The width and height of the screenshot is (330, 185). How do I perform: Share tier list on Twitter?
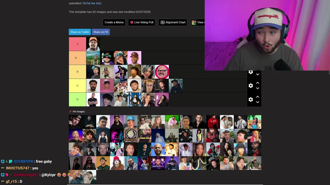click(80, 32)
